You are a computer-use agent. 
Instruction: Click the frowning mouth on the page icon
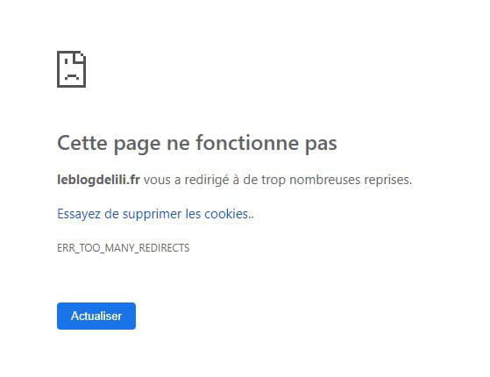(72, 77)
